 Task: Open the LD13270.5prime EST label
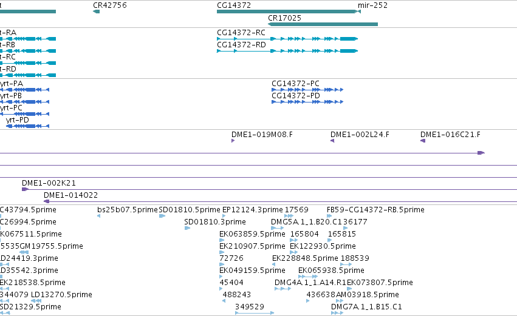coord(61,295)
